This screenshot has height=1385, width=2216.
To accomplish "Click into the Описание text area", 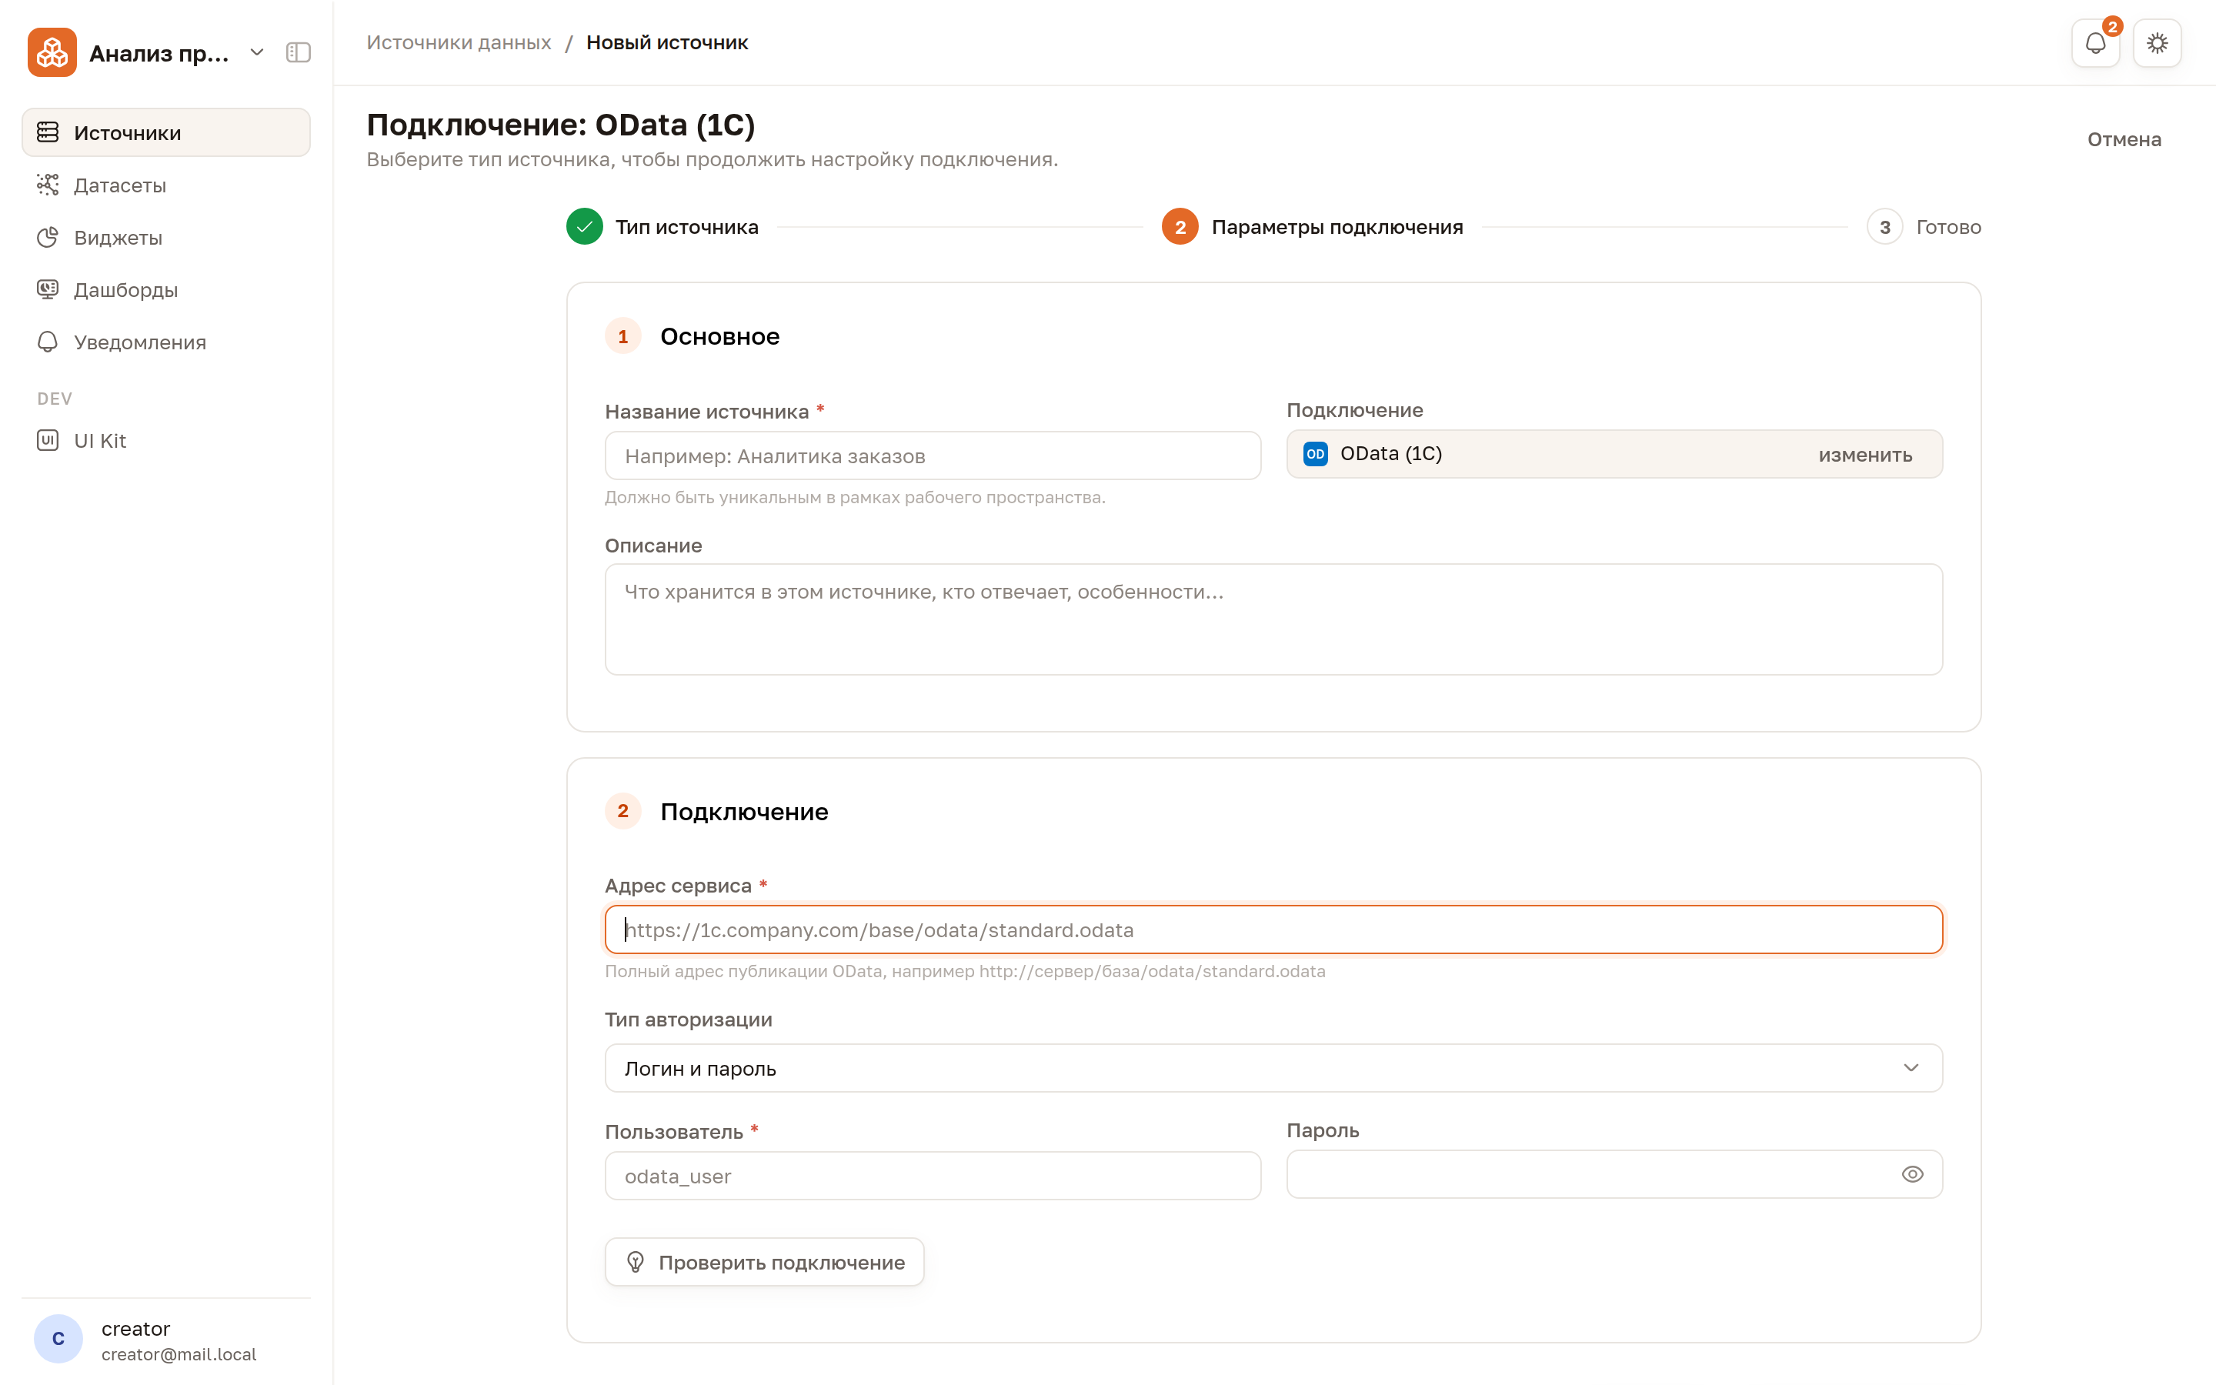I will pyautogui.click(x=1273, y=619).
